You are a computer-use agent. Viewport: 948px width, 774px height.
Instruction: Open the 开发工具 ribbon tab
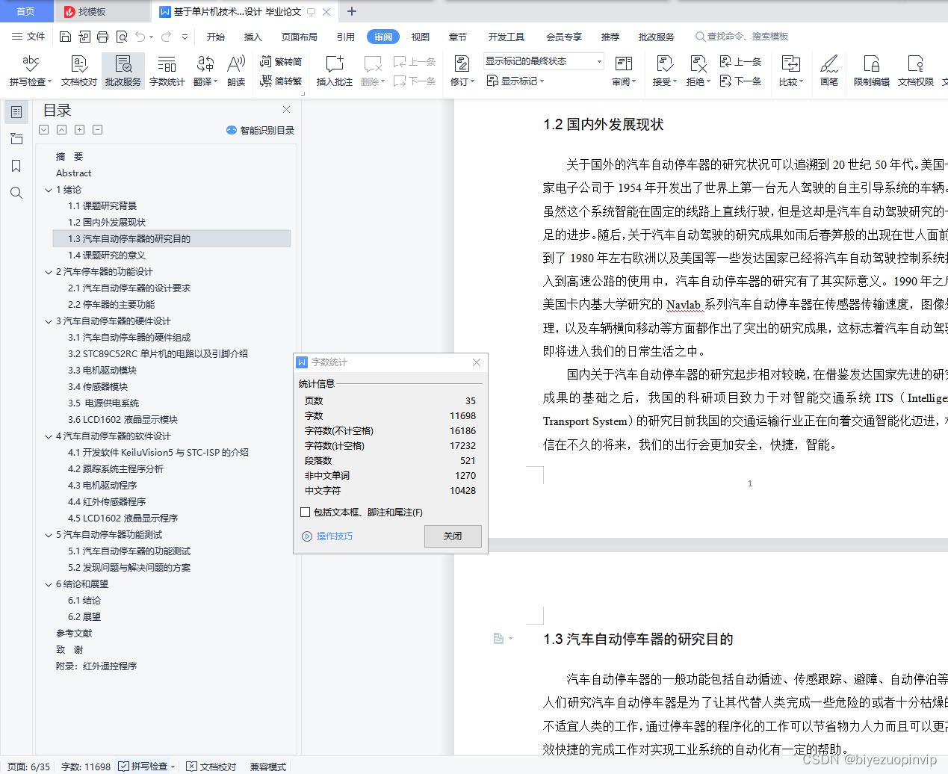[x=506, y=37]
